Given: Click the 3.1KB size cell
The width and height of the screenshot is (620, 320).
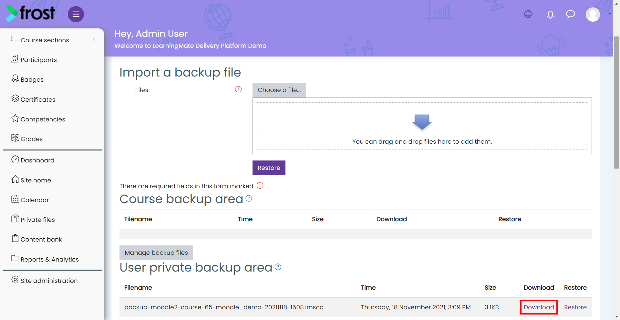Looking at the screenshot, I should tap(492, 307).
